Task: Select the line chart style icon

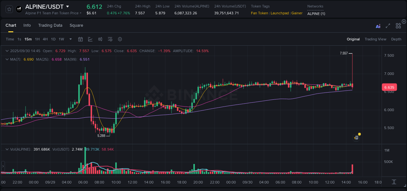Action: click(90, 39)
